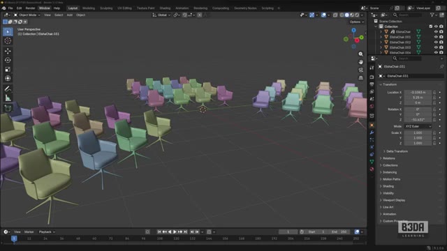Open the Render menu

point(30,8)
